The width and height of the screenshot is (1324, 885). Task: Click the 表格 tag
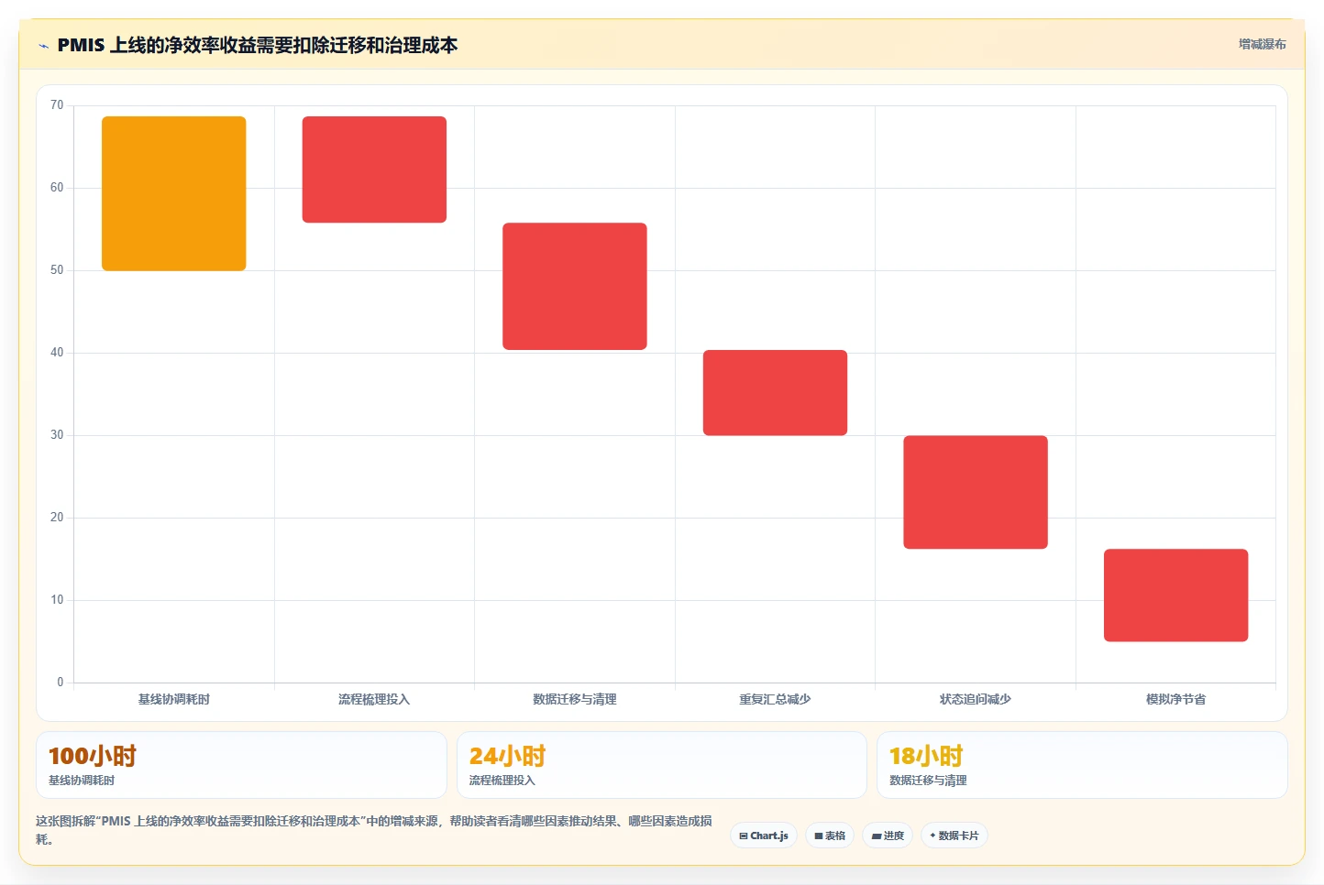830,836
